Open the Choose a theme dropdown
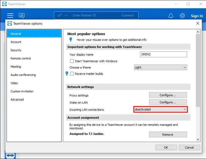This screenshot has width=206, height=159. pos(160,67)
